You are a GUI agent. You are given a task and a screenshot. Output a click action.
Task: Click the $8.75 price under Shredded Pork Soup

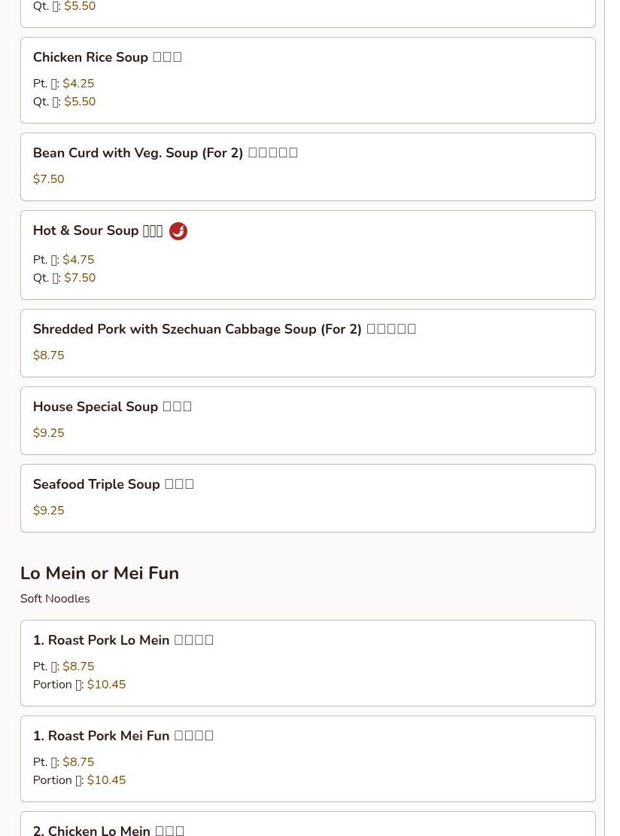[x=48, y=355]
